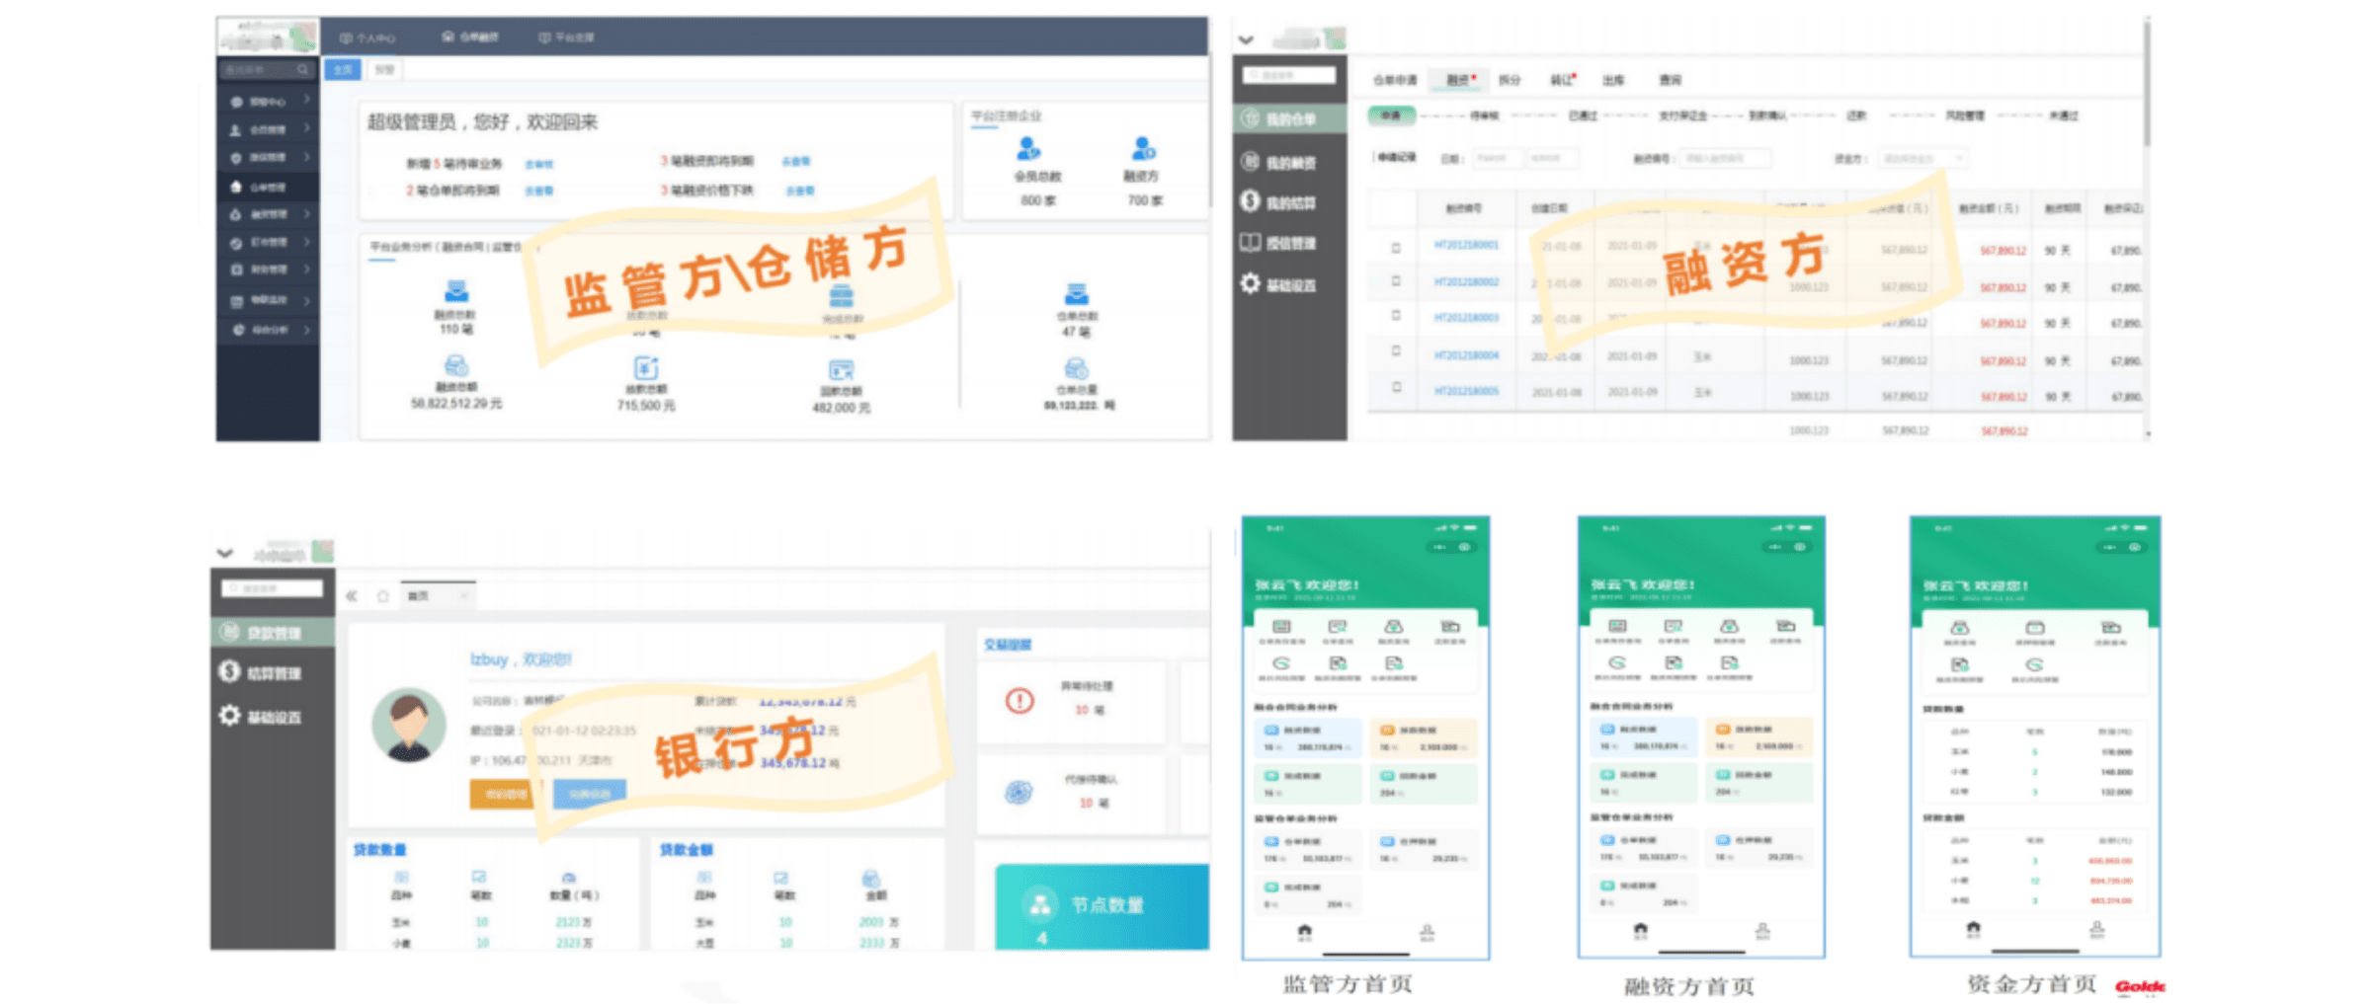Open the 资金方 dropdown filter

(x=1921, y=158)
